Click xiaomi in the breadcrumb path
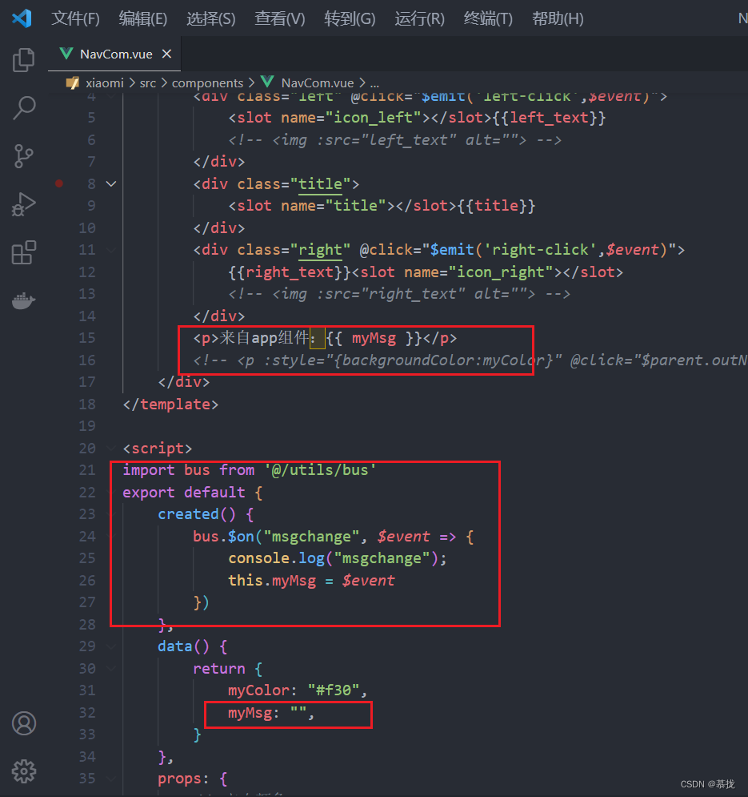 click(x=105, y=83)
